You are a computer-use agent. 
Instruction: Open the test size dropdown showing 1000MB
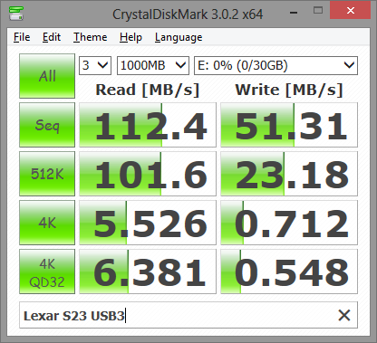(153, 65)
